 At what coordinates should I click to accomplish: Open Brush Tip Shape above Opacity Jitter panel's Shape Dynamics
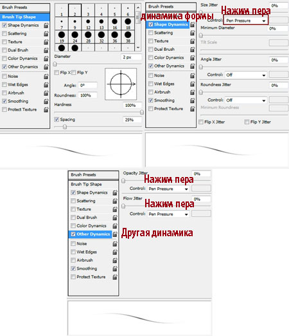pos(86,184)
